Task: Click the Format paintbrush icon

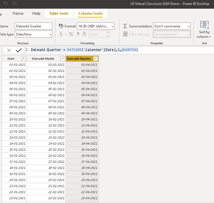Action: pyautogui.click(x=61, y=26)
